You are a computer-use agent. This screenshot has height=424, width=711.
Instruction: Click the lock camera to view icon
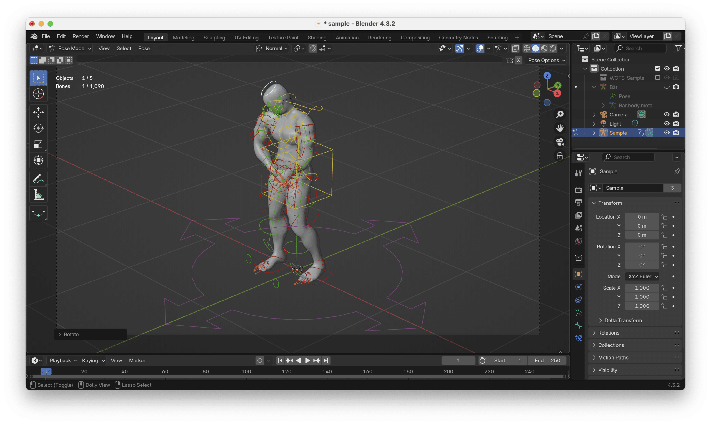(x=560, y=156)
